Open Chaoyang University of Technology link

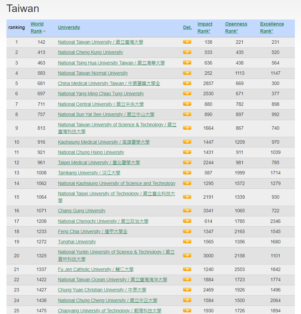(110, 311)
